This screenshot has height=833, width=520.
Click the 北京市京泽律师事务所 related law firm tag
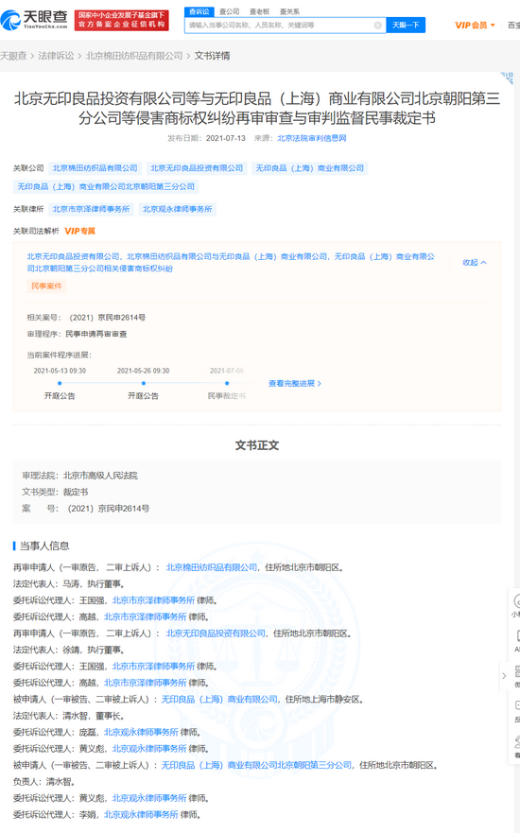pos(91,209)
